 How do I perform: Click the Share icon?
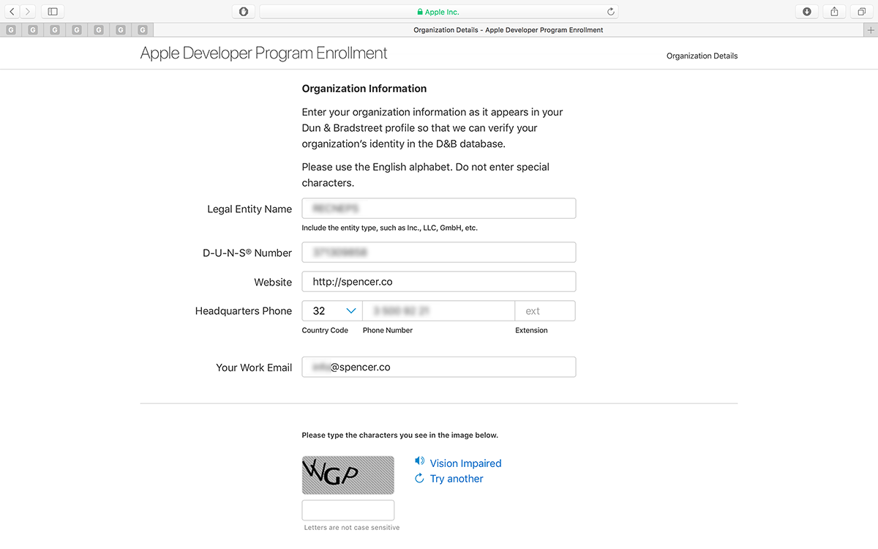coord(834,11)
